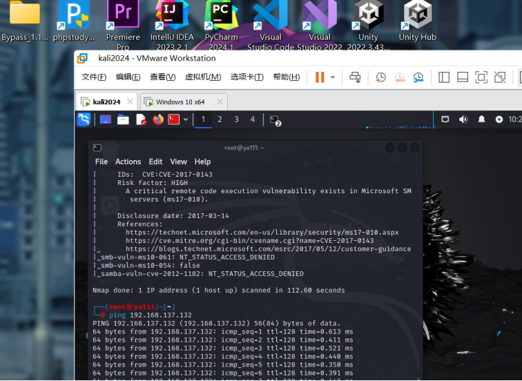Open Visual Studio 2022 shortcut
The height and width of the screenshot is (381, 522).
pyautogui.click(x=320, y=25)
